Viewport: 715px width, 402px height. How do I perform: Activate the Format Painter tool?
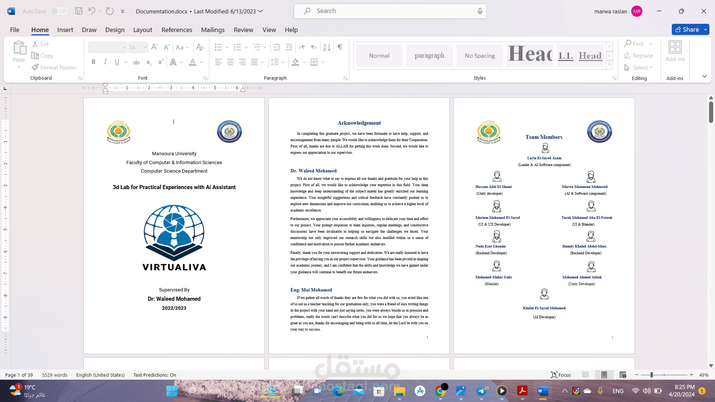[54, 67]
